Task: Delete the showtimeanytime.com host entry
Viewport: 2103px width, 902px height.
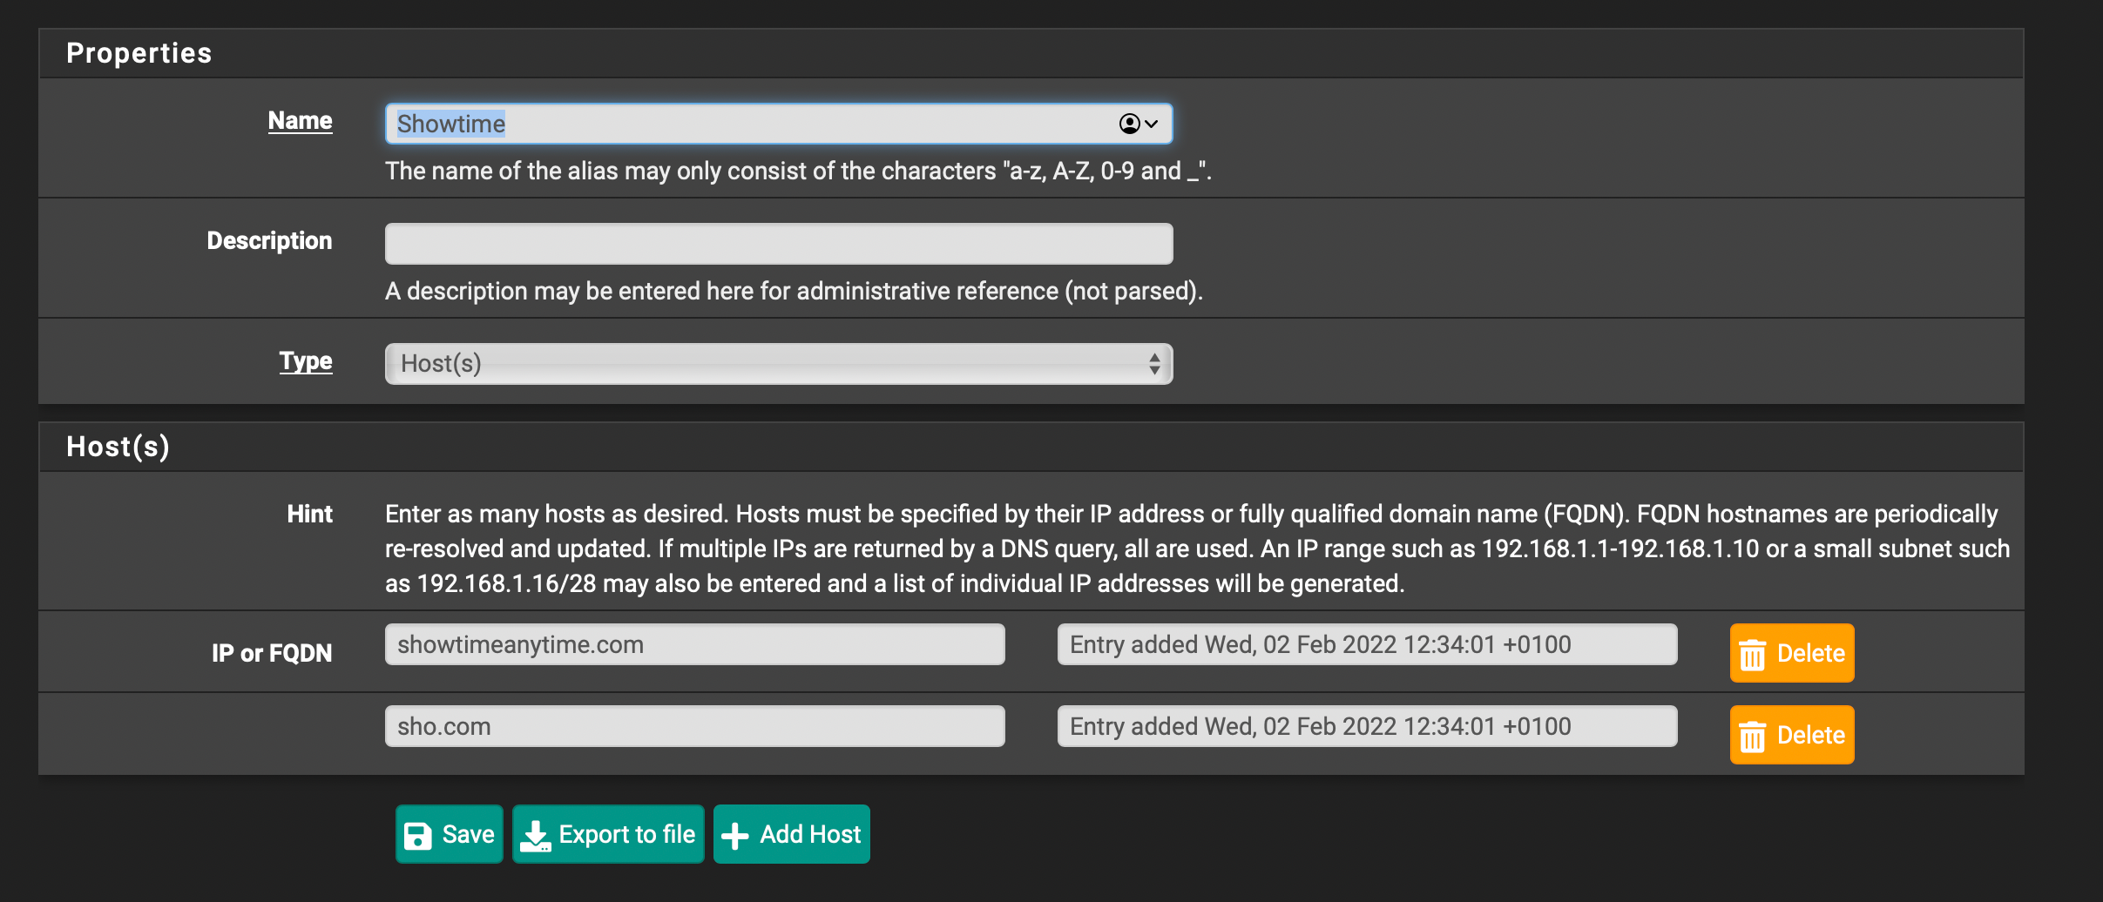Action: coord(1791,653)
